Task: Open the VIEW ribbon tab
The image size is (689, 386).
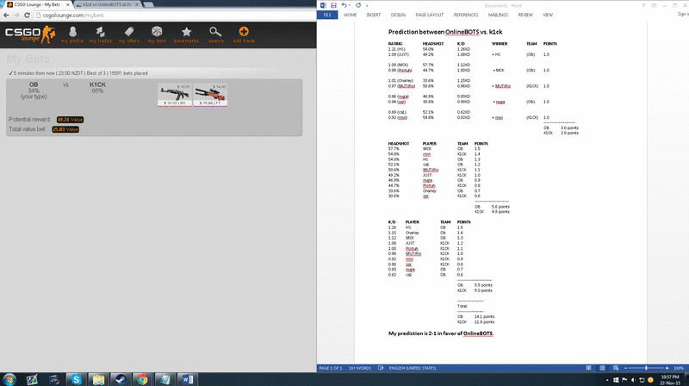Action: (548, 15)
